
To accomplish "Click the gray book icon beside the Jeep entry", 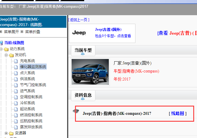I will [76, 111].
